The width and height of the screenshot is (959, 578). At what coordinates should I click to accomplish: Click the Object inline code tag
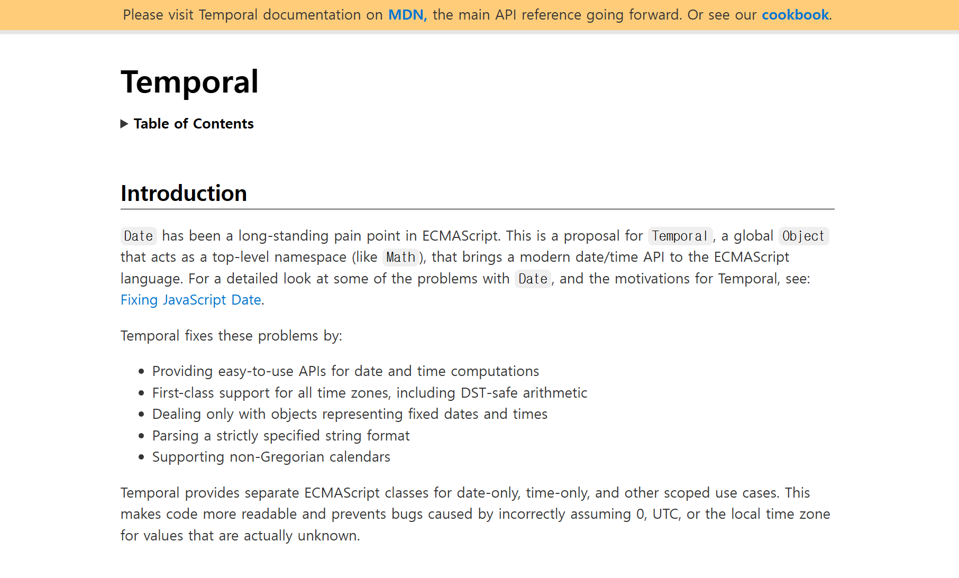[803, 236]
